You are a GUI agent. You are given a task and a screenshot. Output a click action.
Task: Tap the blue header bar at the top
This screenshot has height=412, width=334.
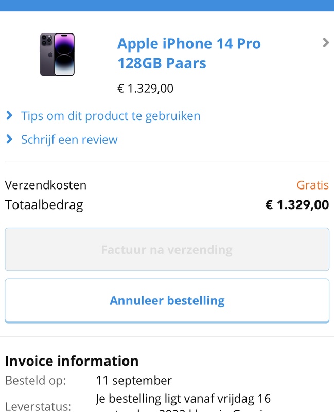[x=167, y=5]
